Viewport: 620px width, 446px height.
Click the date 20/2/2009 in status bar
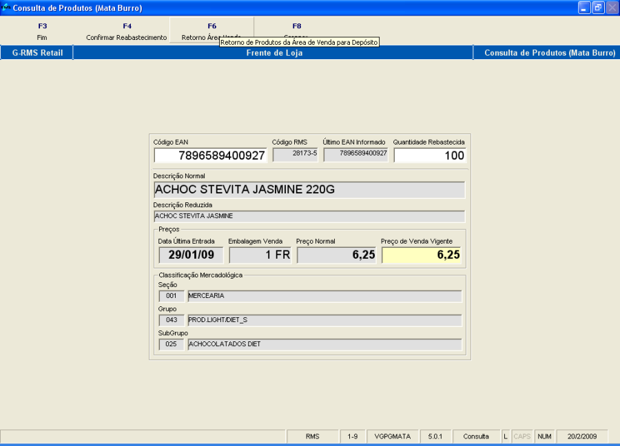[582, 436]
